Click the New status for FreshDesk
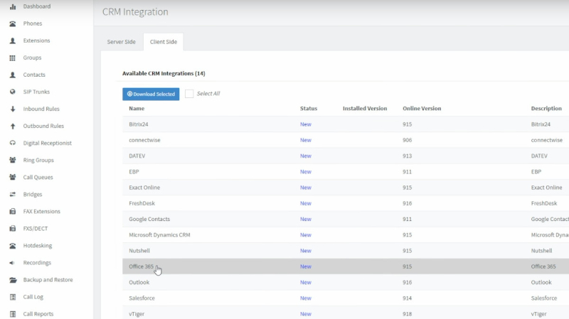Screen dimensions: 569x319 306,203
